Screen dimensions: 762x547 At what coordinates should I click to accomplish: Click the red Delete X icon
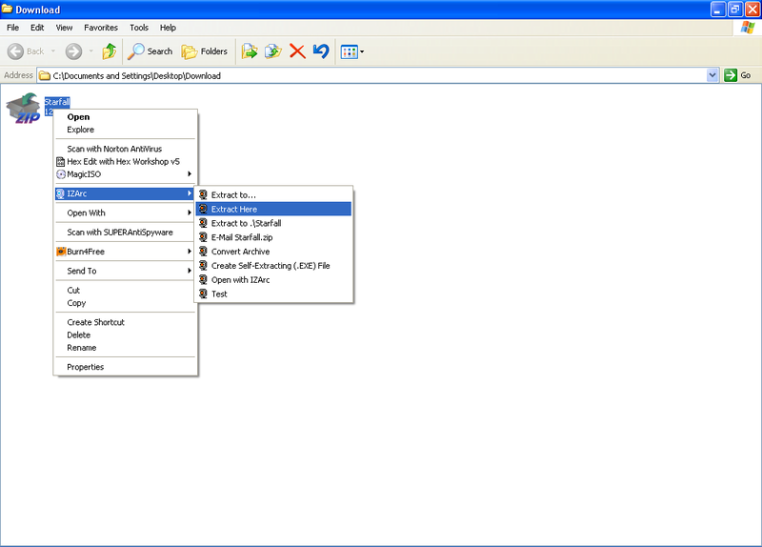(297, 51)
